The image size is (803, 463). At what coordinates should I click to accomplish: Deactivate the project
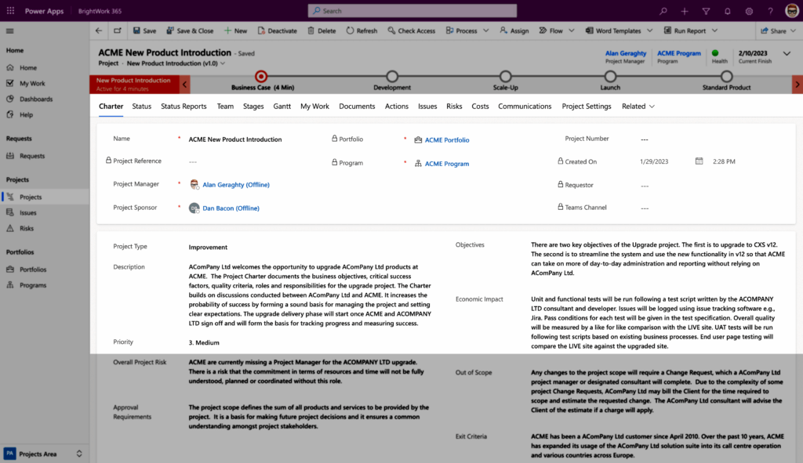point(277,30)
